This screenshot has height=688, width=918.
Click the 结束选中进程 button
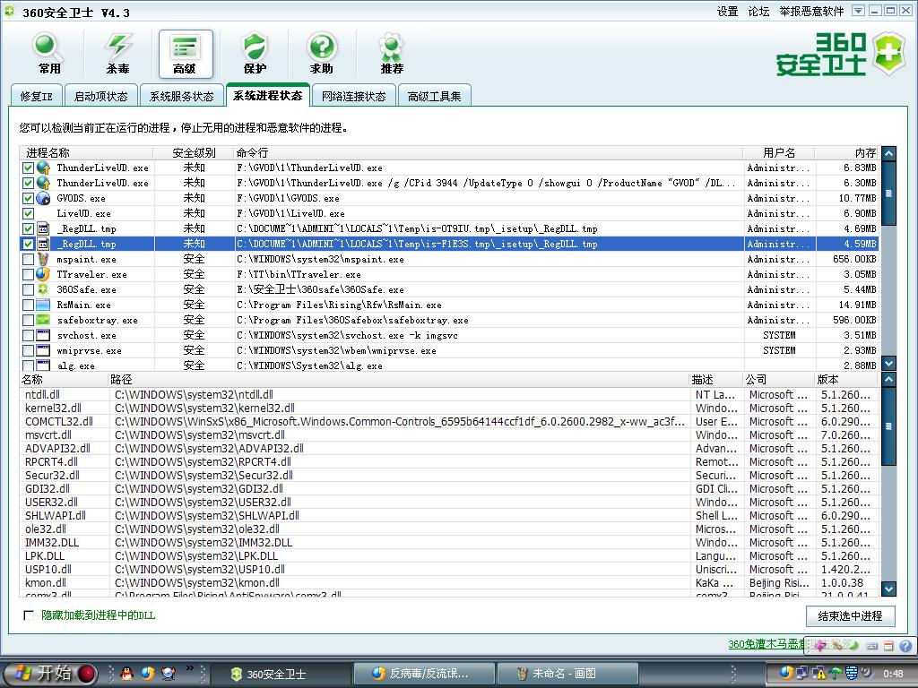click(849, 616)
